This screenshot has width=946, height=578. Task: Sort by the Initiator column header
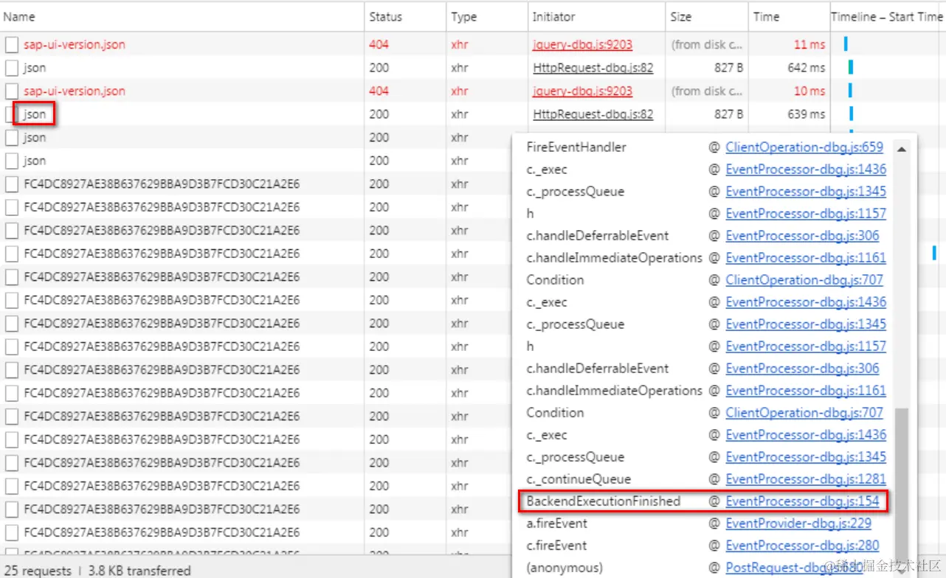595,16
